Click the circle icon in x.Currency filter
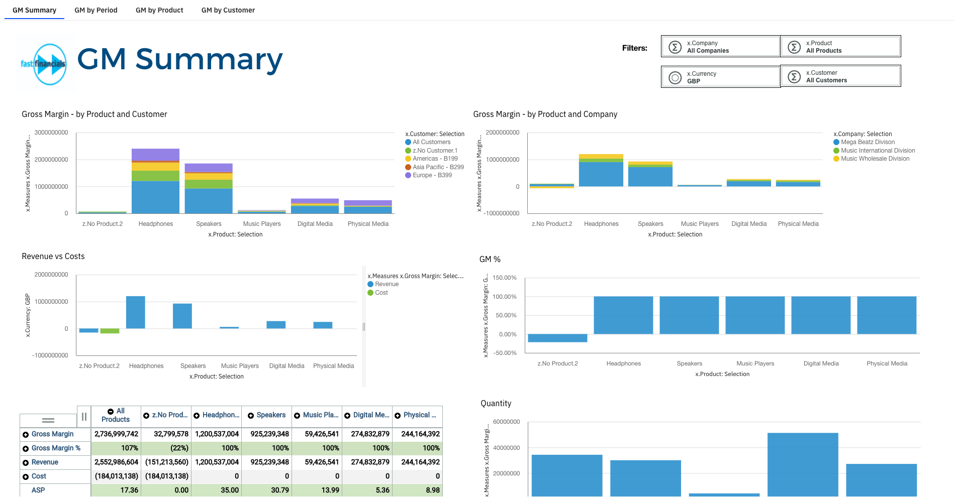955x497 pixels. point(675,77)
